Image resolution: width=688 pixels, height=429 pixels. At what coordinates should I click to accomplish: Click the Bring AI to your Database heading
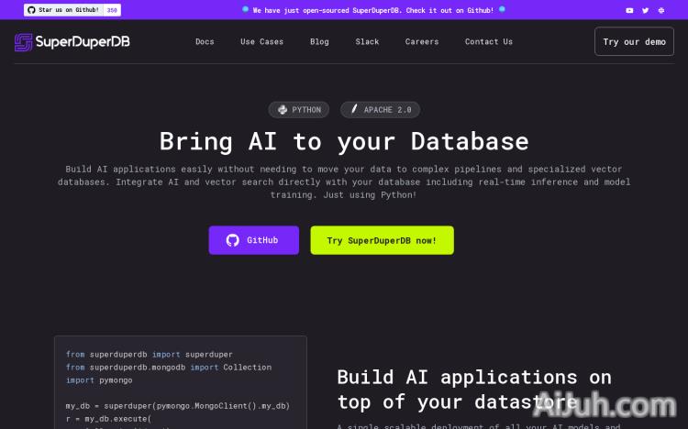(x=344, y=141)
